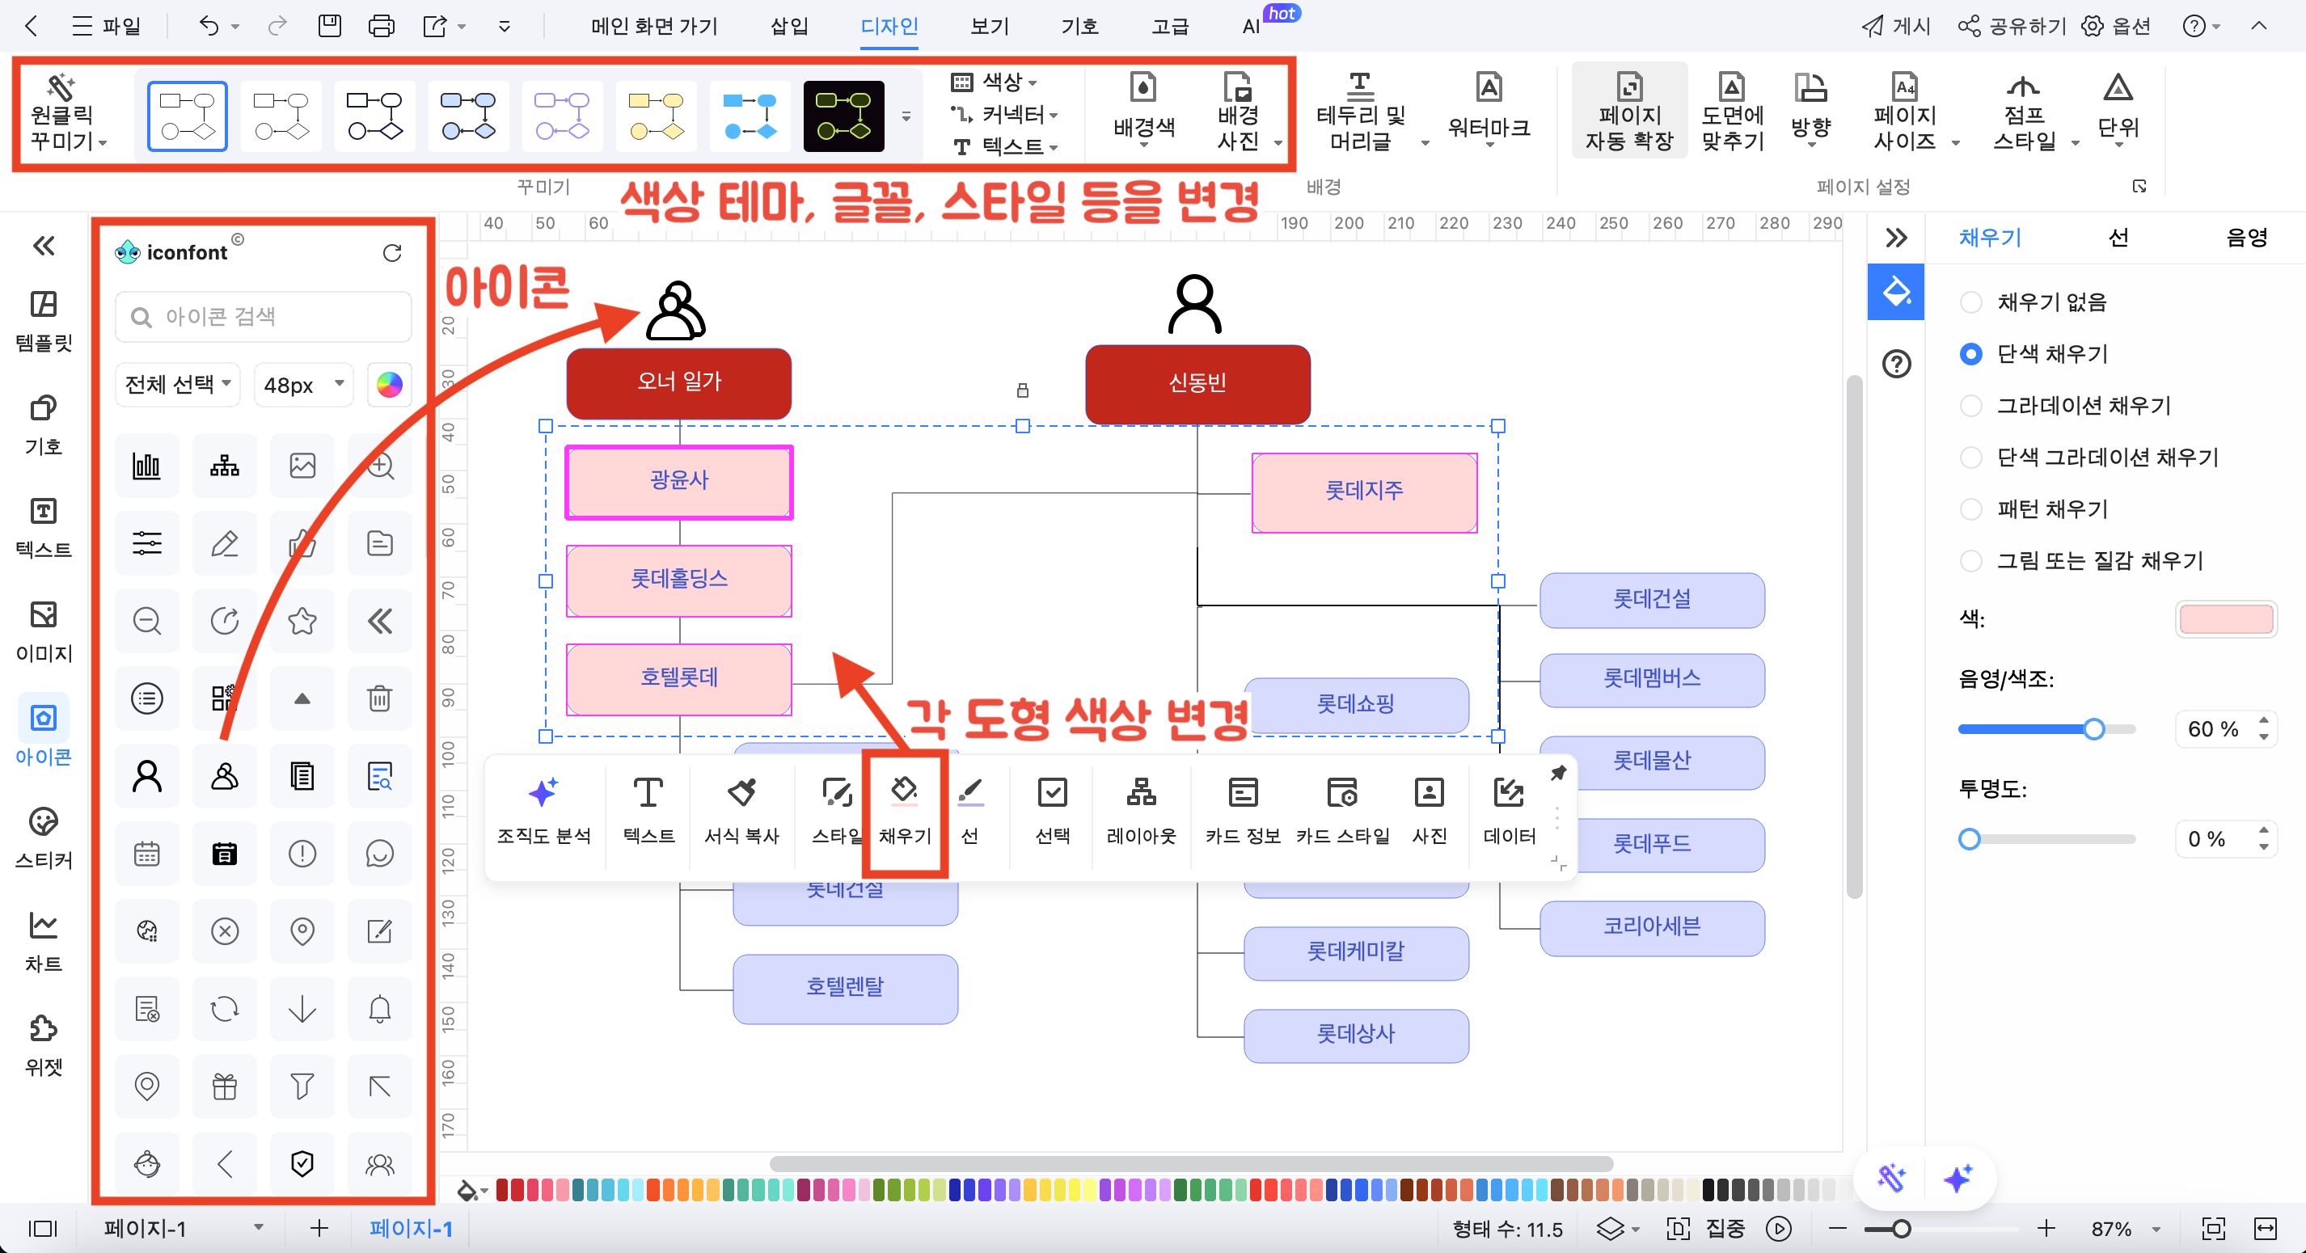2306x1253 pixels.
Task: Click the save icon in top toolbar
Action: (329, 26)
